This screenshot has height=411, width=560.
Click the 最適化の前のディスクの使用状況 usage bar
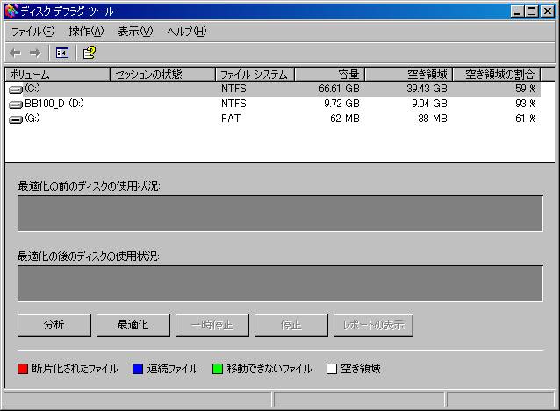tap(280, 213)
